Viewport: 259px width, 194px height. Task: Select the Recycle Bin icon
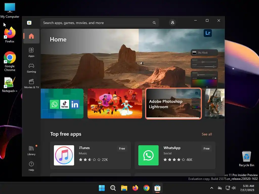(246, 159)
